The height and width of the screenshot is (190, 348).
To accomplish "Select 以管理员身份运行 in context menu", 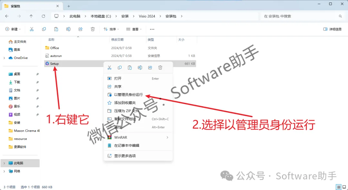I will (138, 95).
